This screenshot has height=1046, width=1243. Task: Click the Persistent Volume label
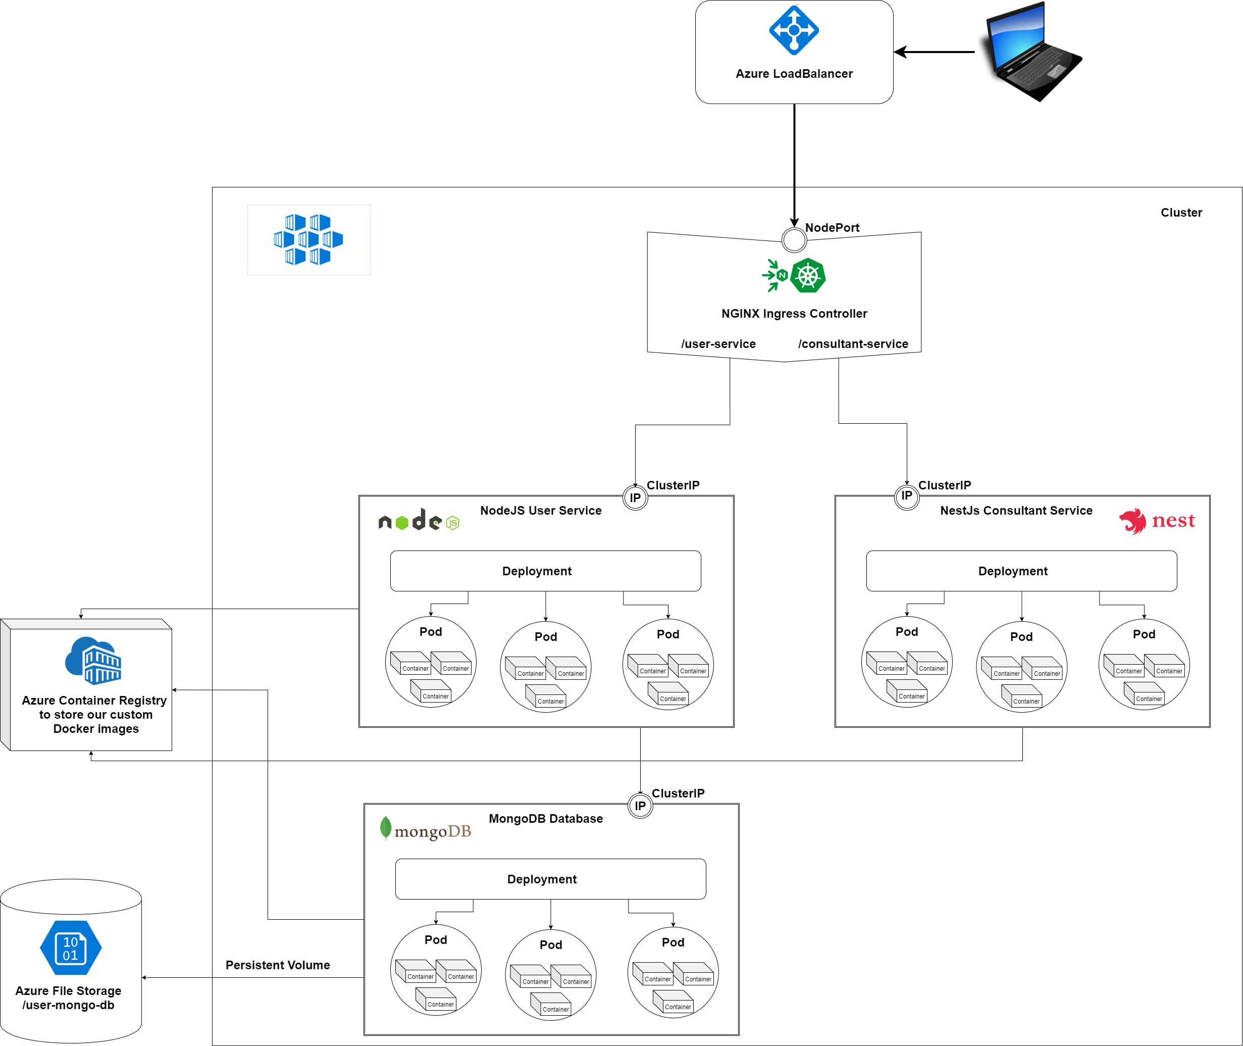click(277, 964)
